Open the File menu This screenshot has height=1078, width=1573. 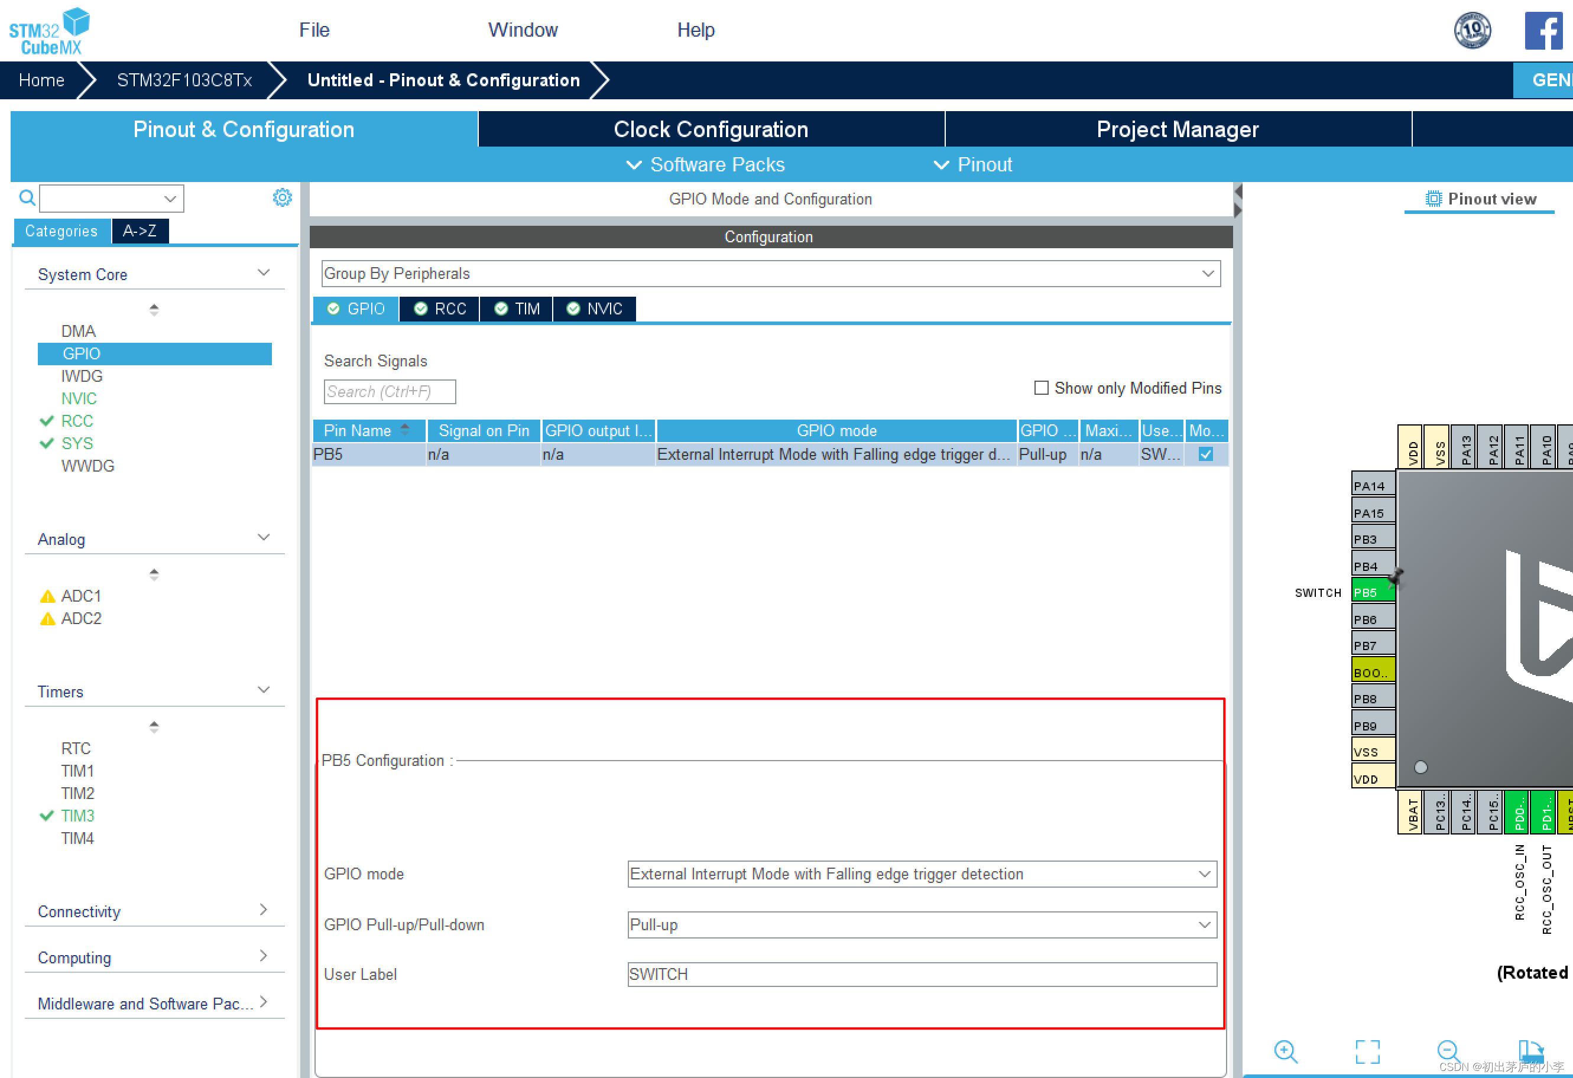(314, 30)
